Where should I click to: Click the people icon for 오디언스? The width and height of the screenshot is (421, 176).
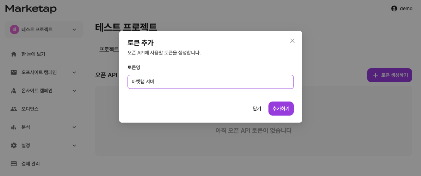(14, 109)
